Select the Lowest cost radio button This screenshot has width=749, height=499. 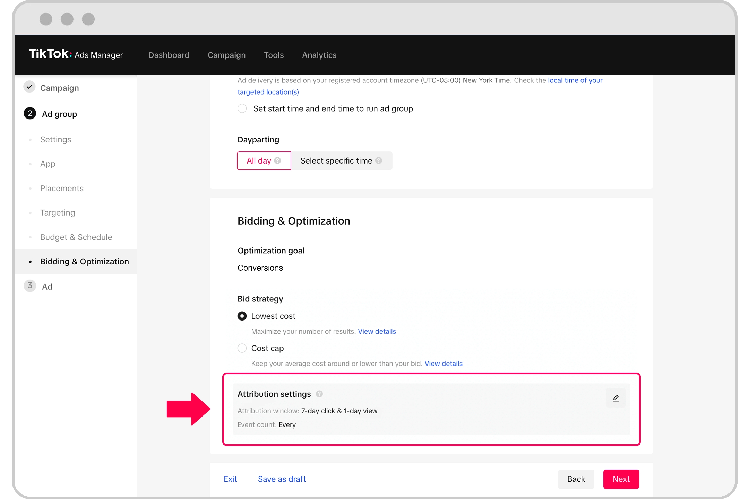click(x=242, y=316)
